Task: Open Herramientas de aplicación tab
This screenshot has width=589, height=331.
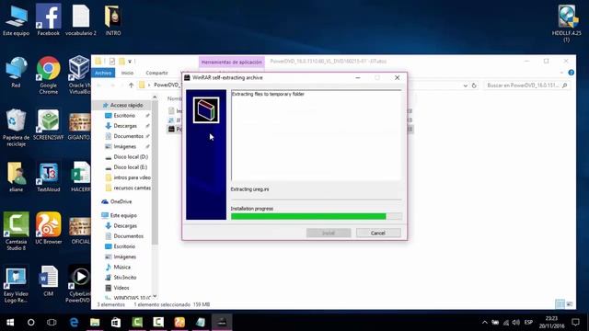Action: pyautogui.click(x=231, y=62)
